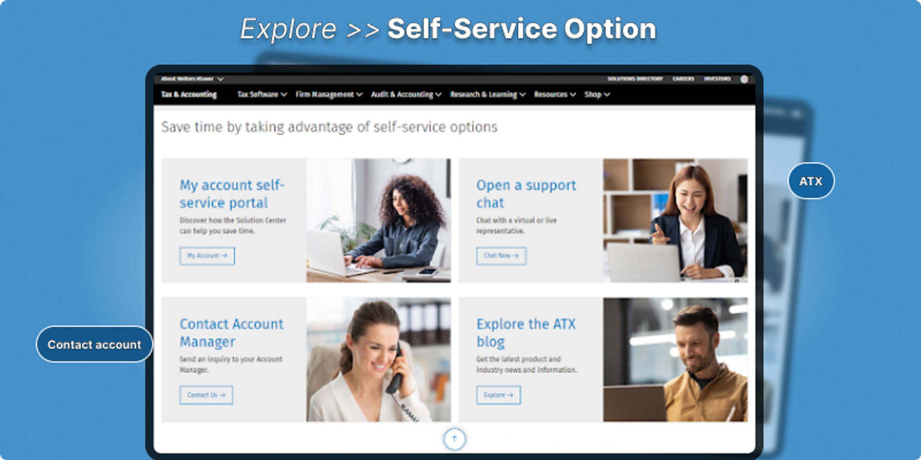
Task: Expand the Firm Management menu
Action: click(x=329, y=94)
